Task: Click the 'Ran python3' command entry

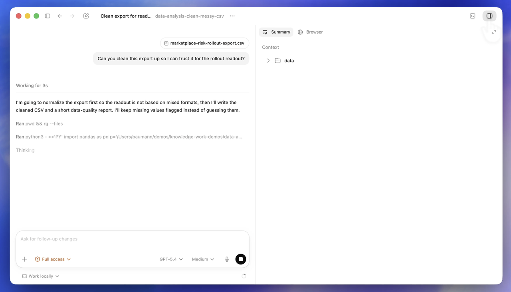Action: [x=129, y=137]
